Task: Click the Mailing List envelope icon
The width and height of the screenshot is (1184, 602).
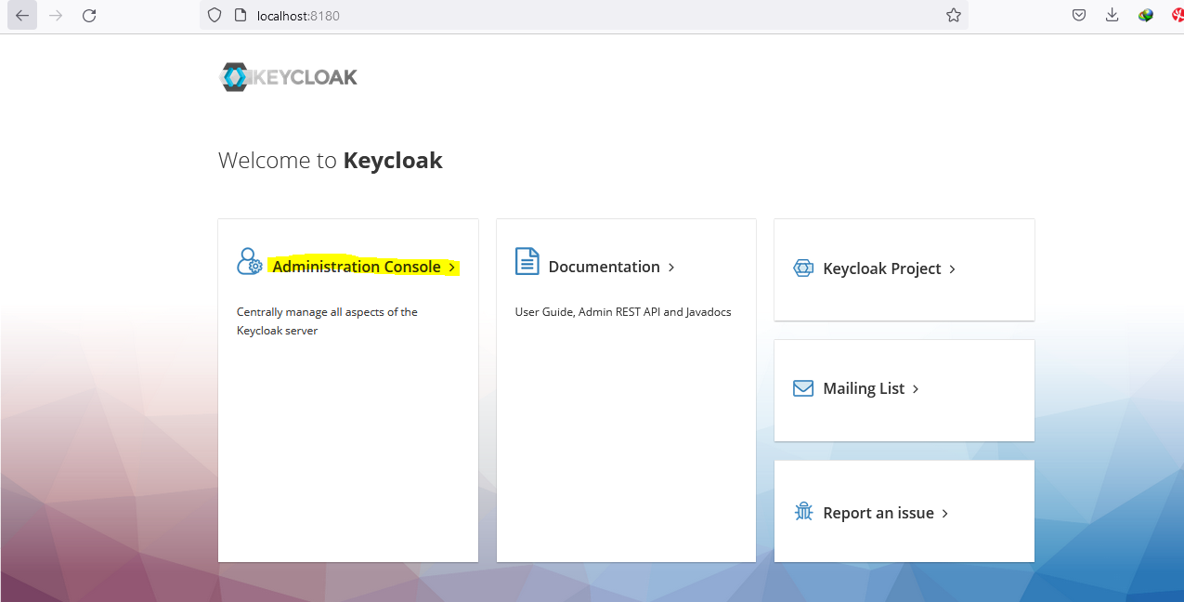Action: [803, 388]
